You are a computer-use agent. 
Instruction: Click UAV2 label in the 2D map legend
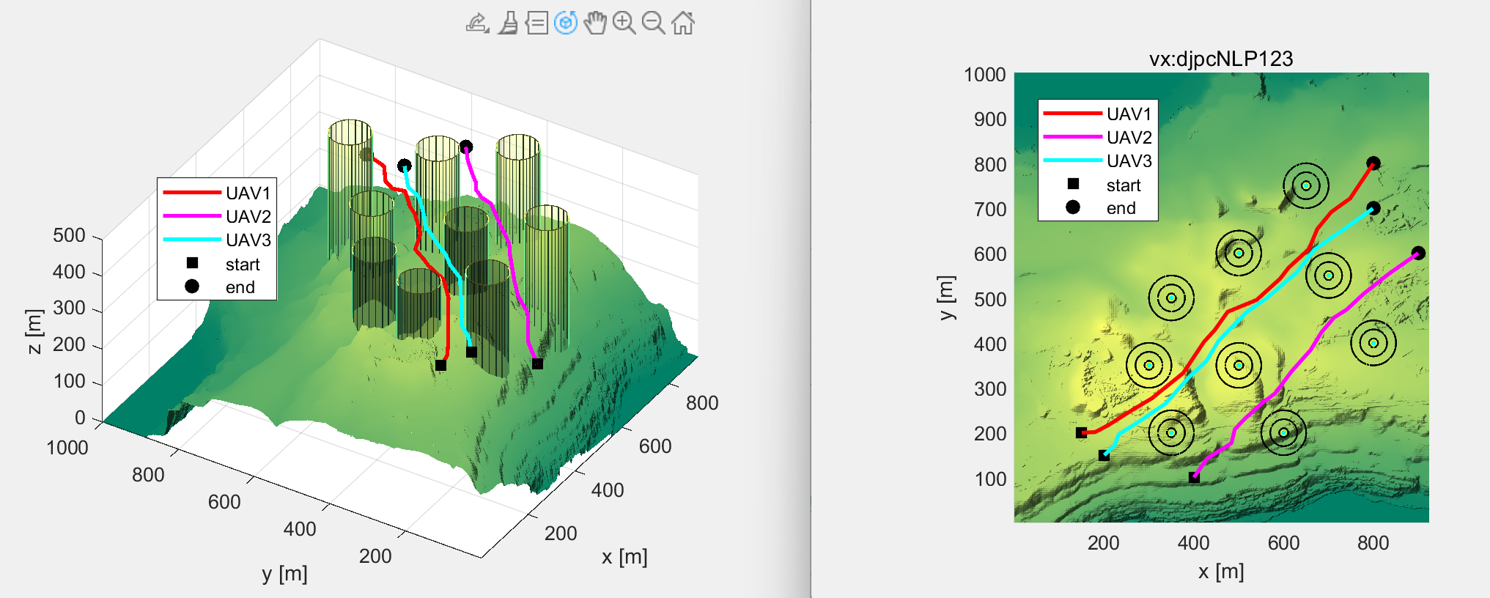[1129, 138]
